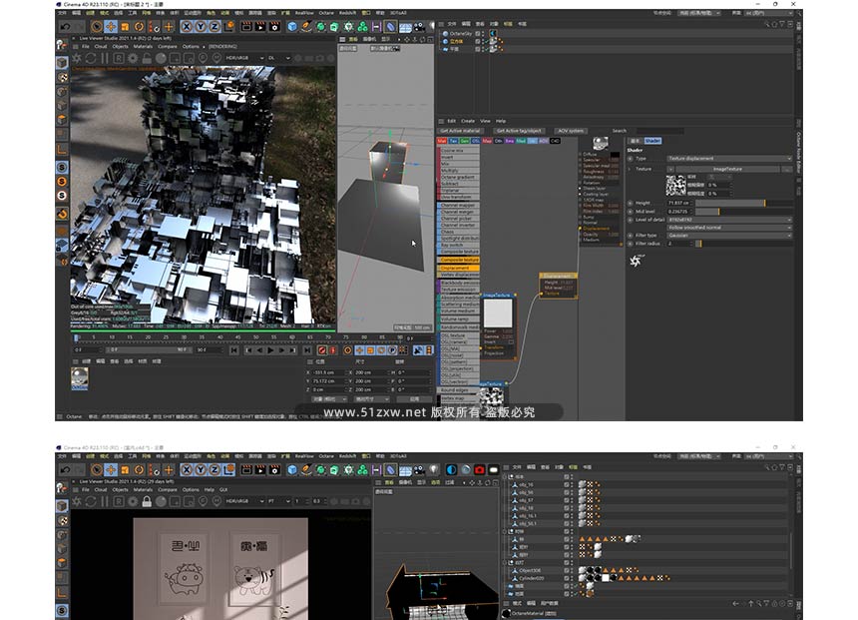Click the Render View clapperboard icon, upper window
This screenshot has width=858, height=620.
[246, 26]
